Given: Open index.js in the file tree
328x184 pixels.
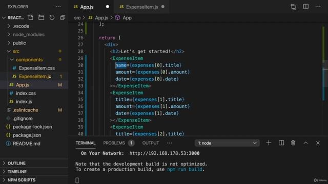Looking at the screenshot, I should tap(34, 102).
